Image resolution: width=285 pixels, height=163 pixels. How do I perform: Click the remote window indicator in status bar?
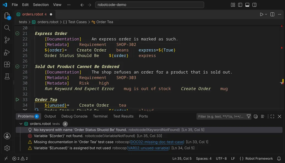(6, 158)
